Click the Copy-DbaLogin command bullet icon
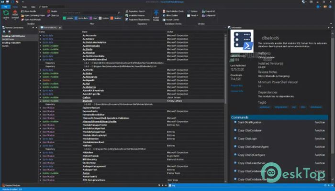This screenshot has height=191, width=335. pyautogui.click(x=235, y=138)
